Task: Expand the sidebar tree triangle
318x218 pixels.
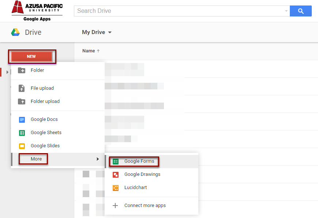Action: (7, 72)
